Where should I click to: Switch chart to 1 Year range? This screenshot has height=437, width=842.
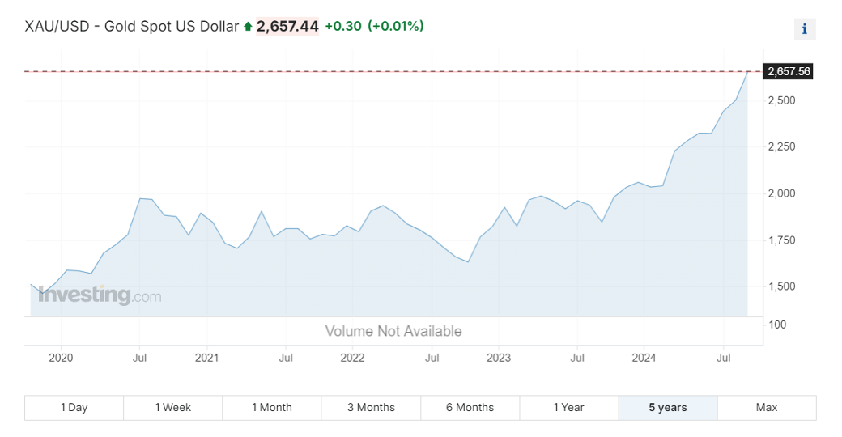pos(568,408)
